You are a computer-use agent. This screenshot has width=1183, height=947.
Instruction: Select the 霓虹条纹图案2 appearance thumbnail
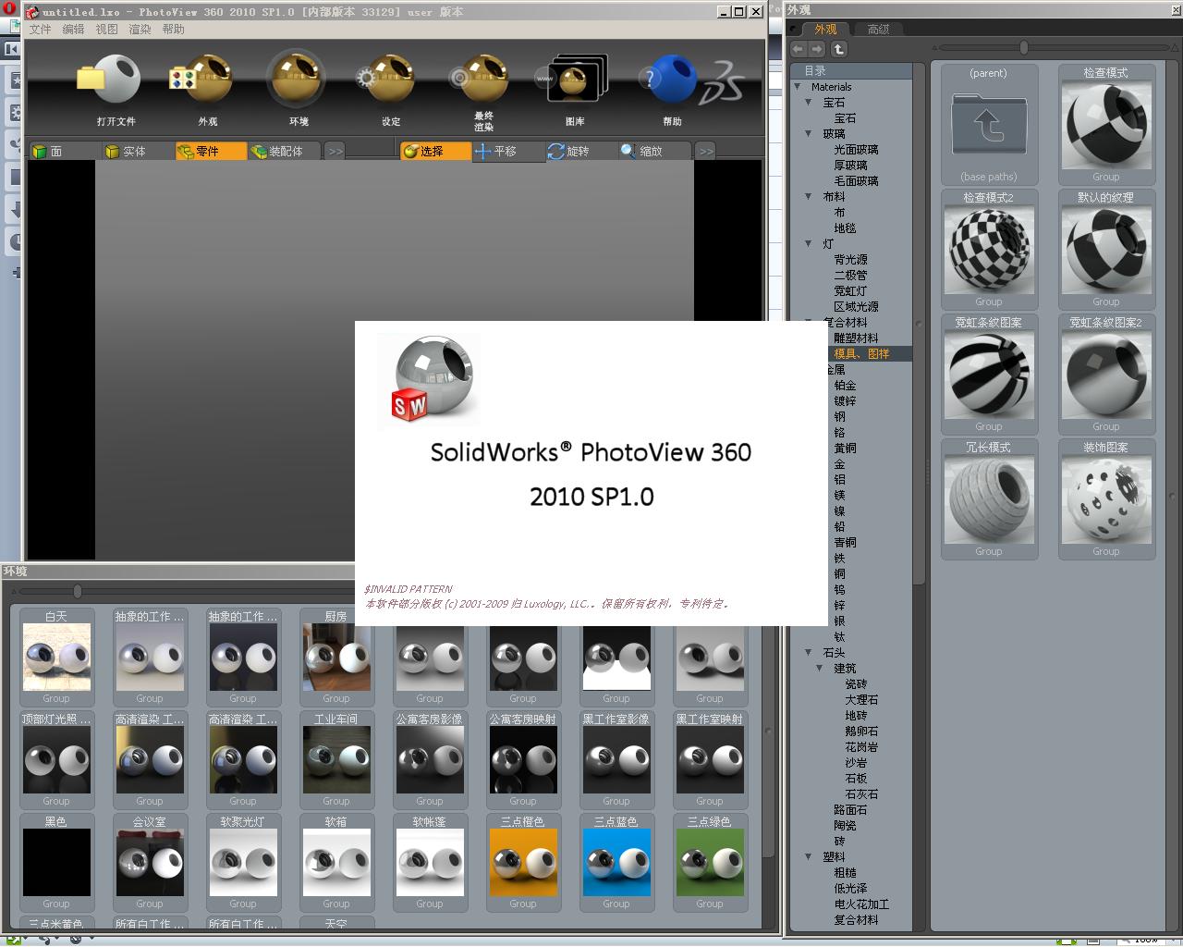point(1106,374)
